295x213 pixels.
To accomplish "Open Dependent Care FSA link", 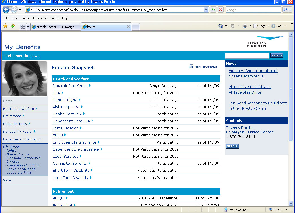I will pyautogui.click(x=71, y=121).
